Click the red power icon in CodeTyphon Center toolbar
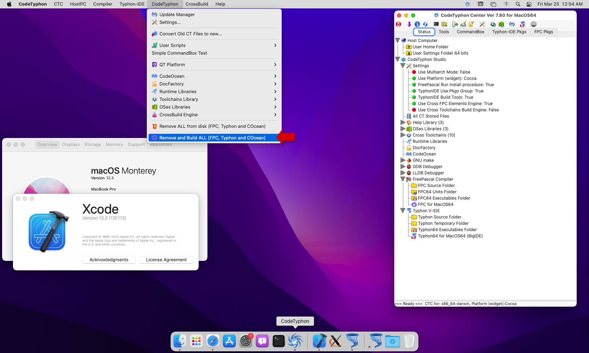This screenshot has height=353, width=589. [x=398, y=24]
